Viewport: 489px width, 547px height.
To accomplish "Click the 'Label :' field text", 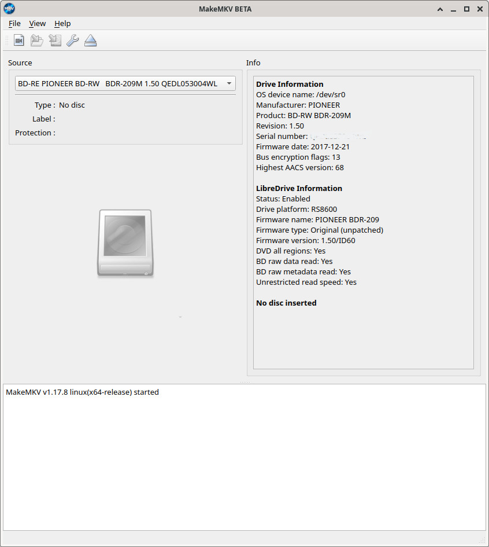I will 44,119.
